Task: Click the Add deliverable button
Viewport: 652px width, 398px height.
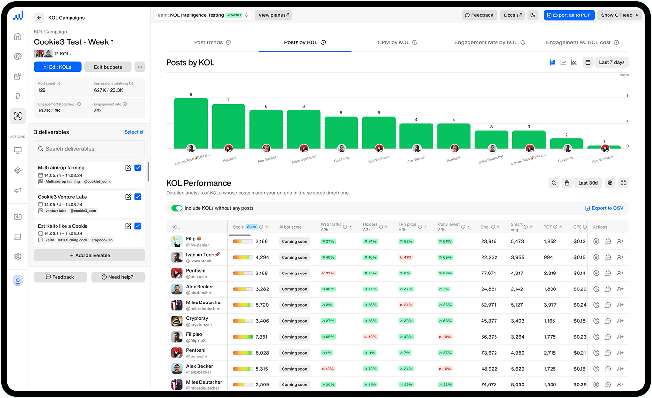Action: [x=89, y=255]
